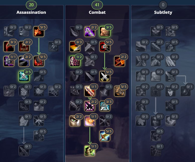Click the Combat Potency talent icon (5/5)
This screenshot has height=162, width=195.
(105, 136)
